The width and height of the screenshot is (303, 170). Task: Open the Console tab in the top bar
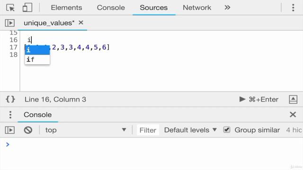click(x=111, y=8)
